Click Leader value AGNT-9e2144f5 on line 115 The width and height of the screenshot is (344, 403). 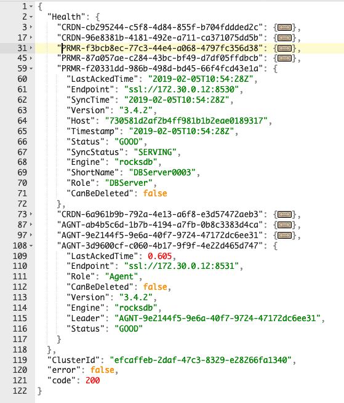217,319
